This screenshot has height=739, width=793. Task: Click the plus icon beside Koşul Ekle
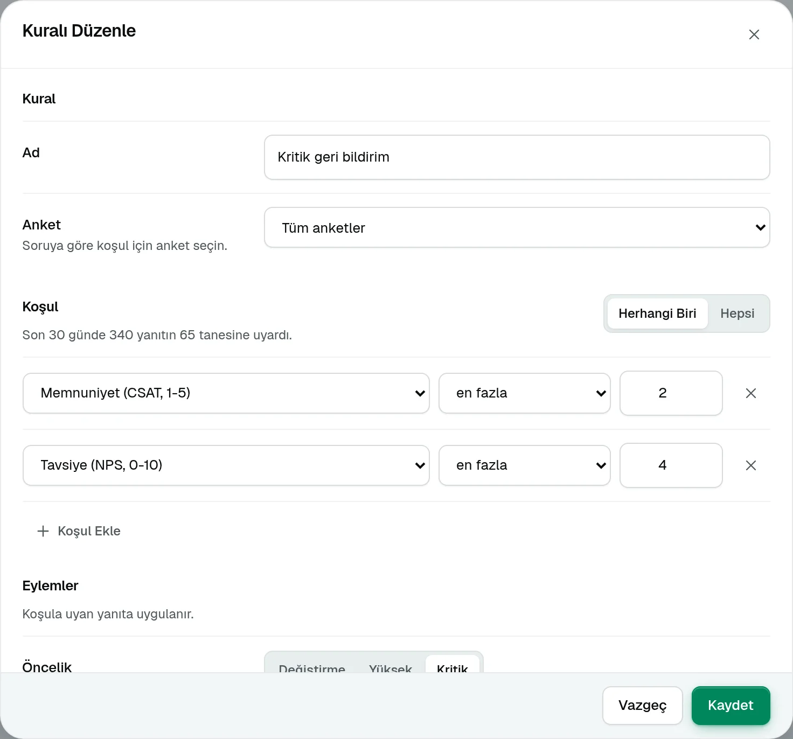point(43,531)
